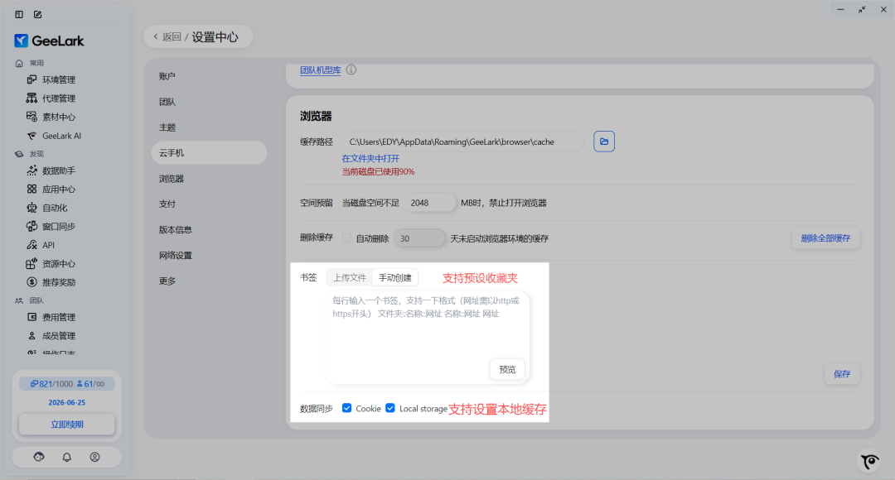The width and height of the screenshot is (895, 480).
Task: Click the collapse-window arrows button at top right
Action: (x=862, y=10)
